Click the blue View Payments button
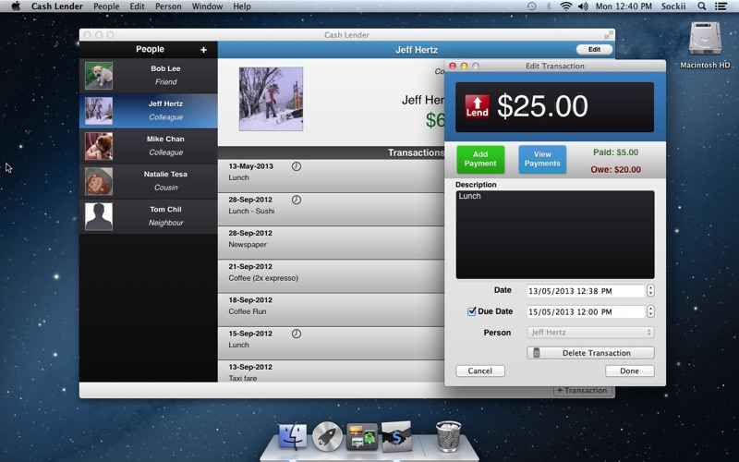 (542, 159)
